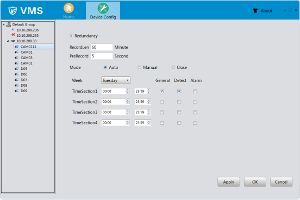The width and height of the screenshot is (300, 200).
Task: Select the Auto mode radio button
Action: click(x=105, y=67)
